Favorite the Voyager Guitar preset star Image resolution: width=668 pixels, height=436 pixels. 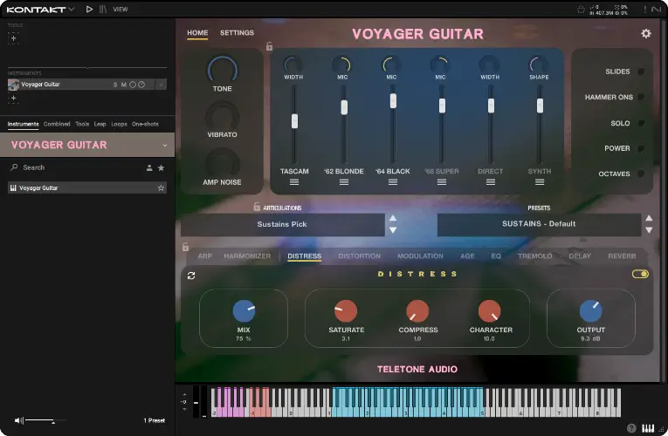click(x=161, y=188)
